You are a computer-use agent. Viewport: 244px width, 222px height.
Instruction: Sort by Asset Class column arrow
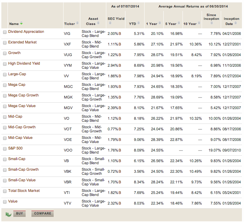[x=98, y=23]
